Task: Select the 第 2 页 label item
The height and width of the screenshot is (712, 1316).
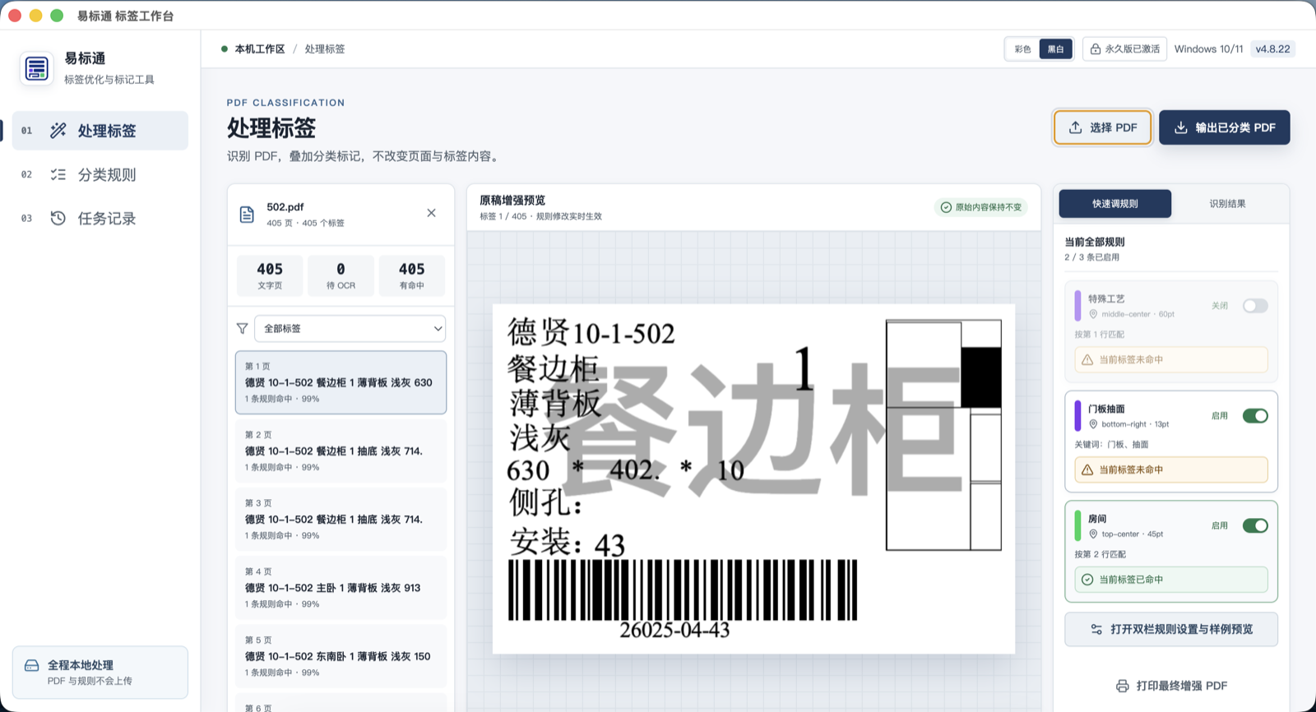Action: 341,451
